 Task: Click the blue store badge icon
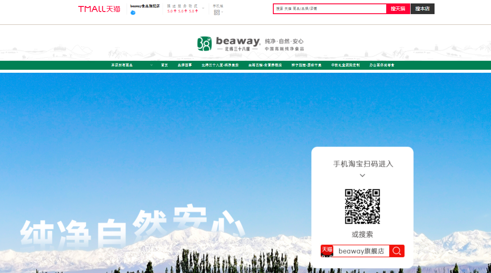[133, 12]
